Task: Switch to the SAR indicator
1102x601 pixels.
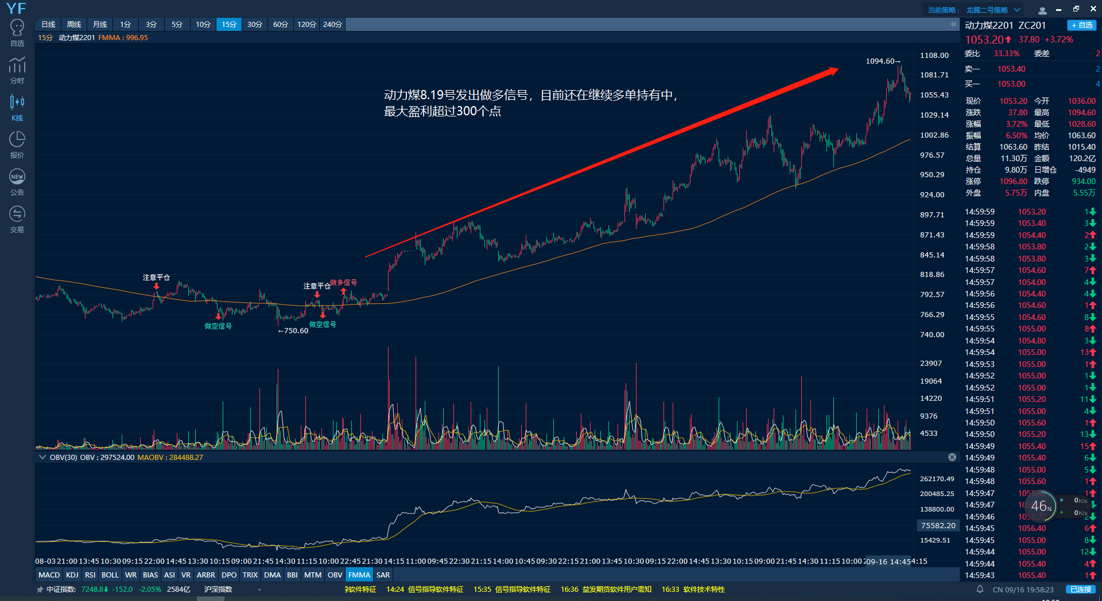Action: (x=383, y=575)
